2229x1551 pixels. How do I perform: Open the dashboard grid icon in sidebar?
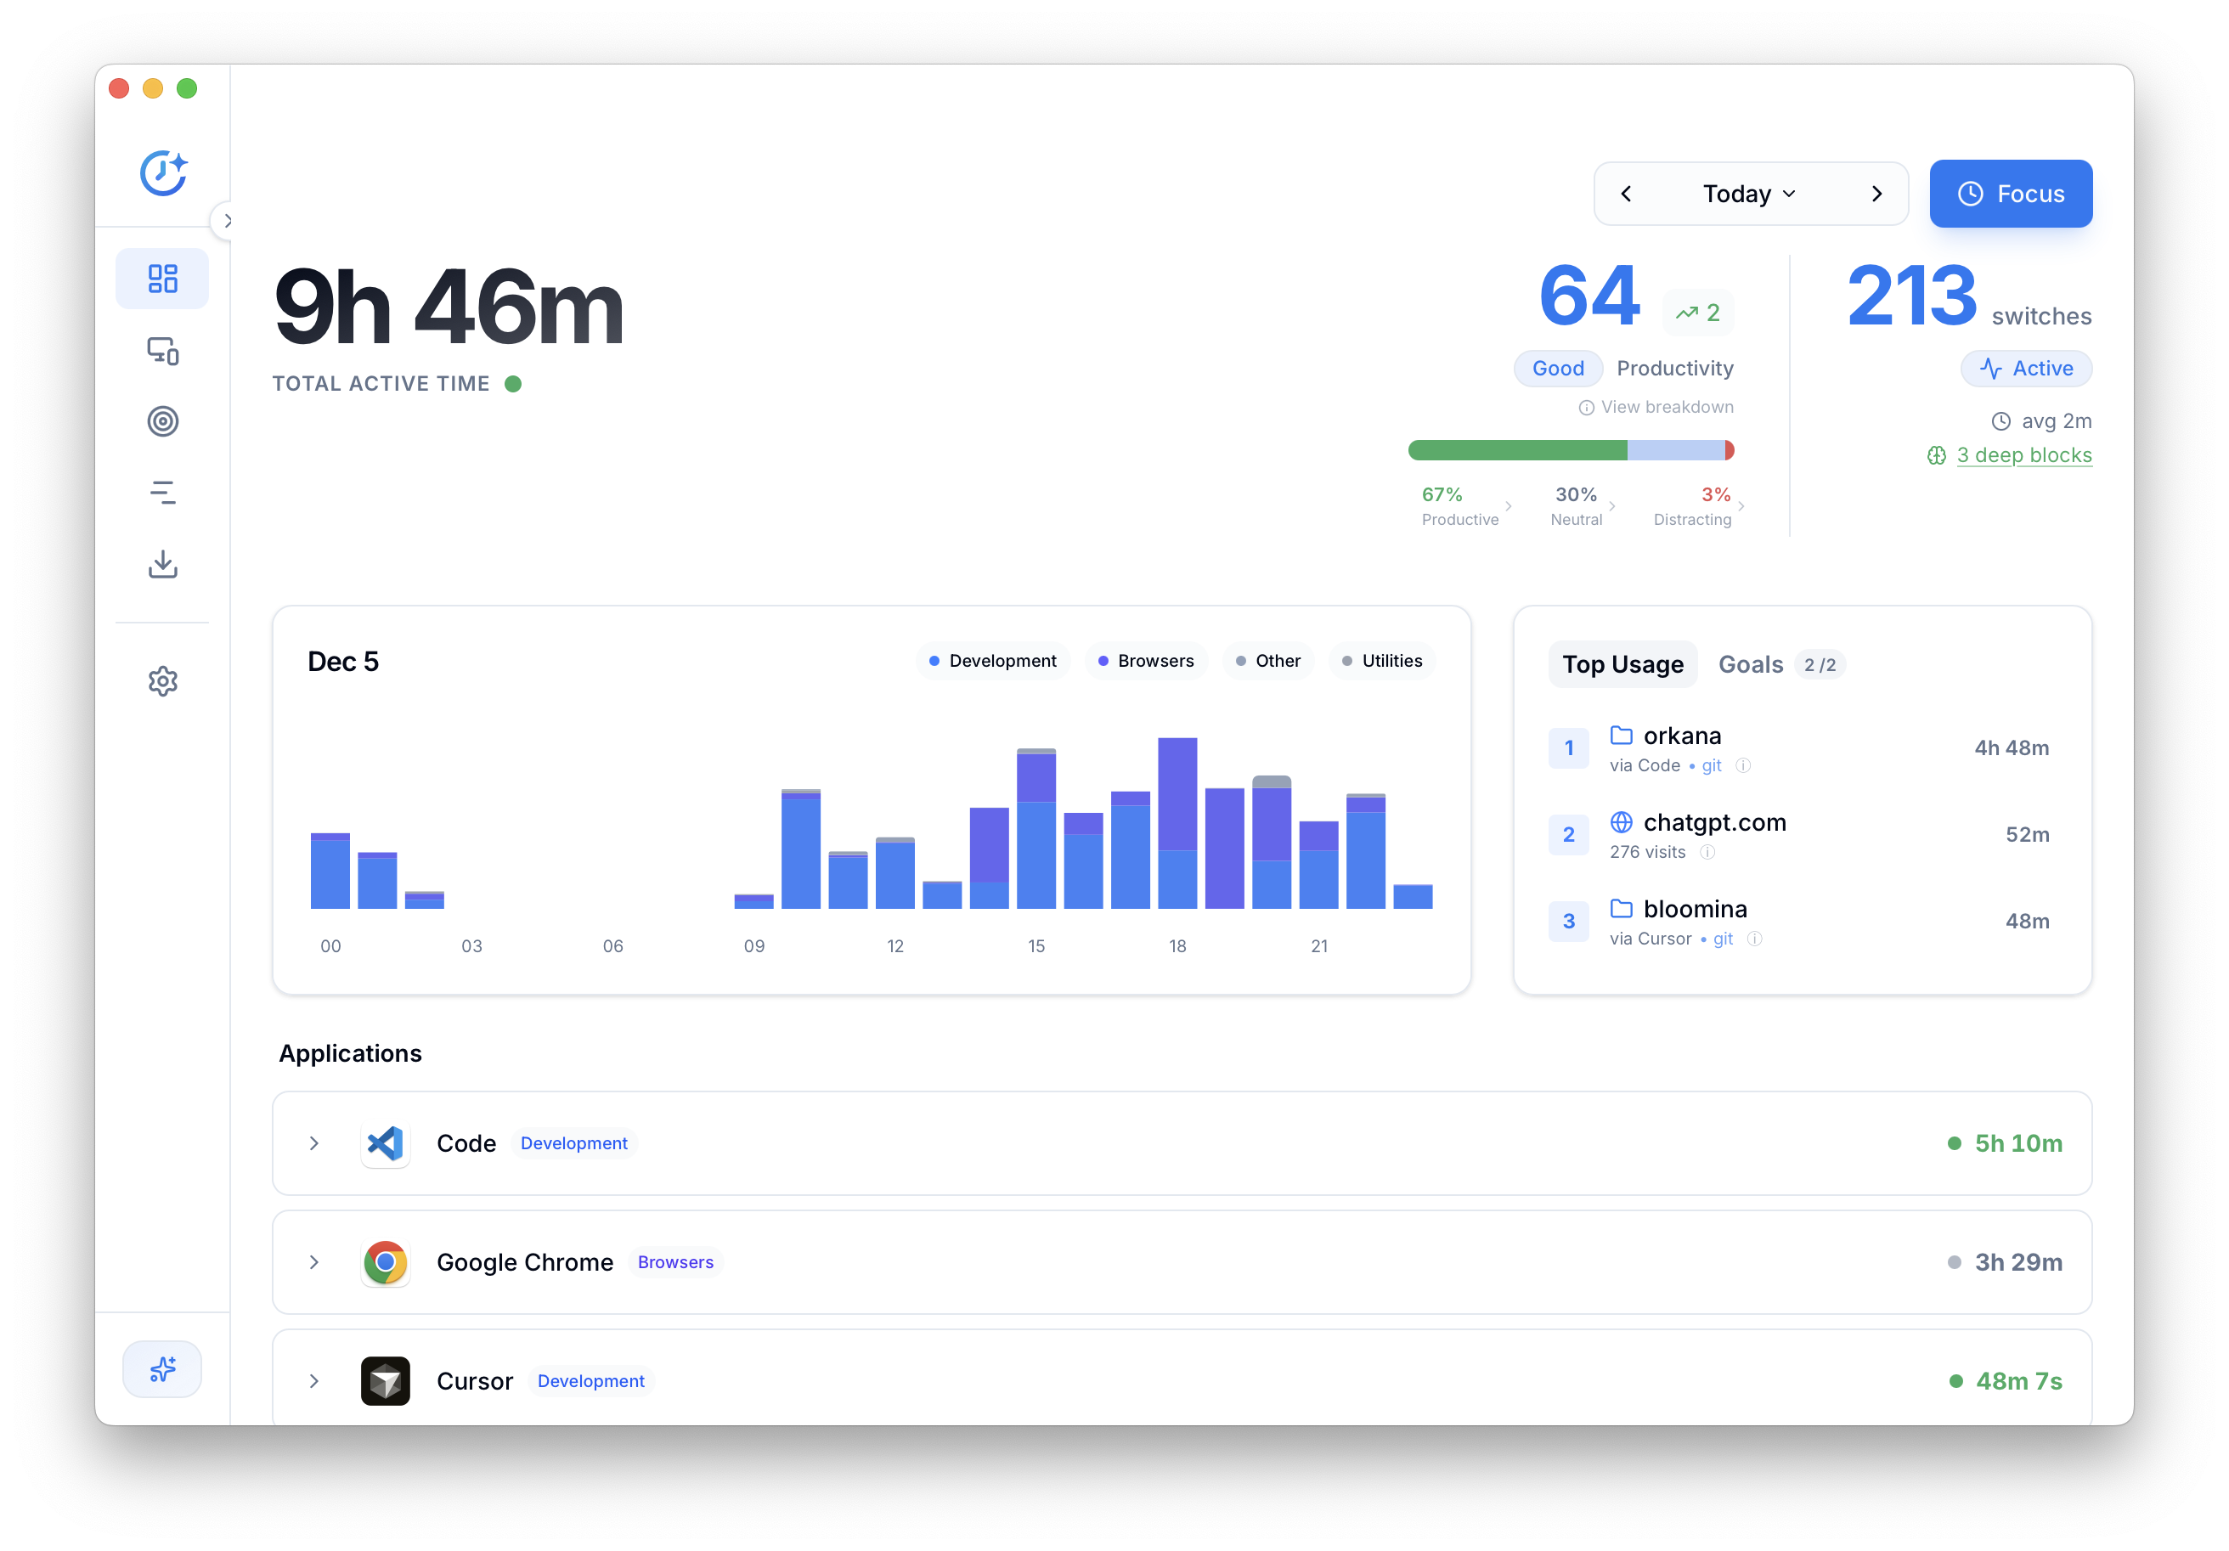(x=162, y=279)
